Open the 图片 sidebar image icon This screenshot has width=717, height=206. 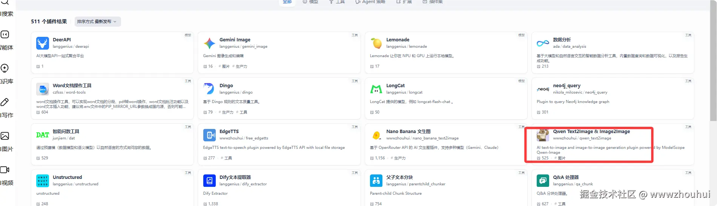click(x=5, y=136)
